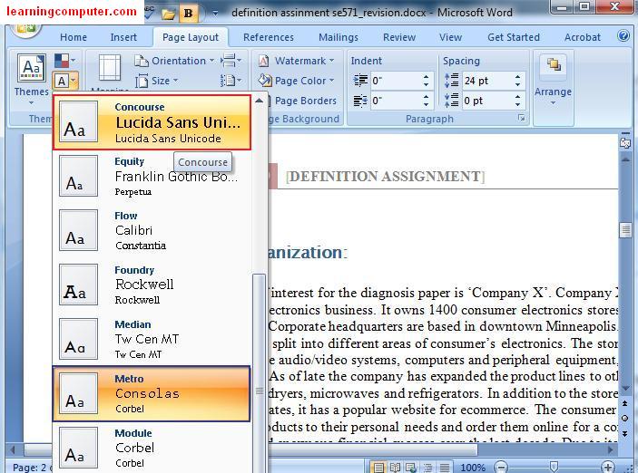Pick the Metro Consolas font theme
Screen dimensions: 638x473
point(152,393)
